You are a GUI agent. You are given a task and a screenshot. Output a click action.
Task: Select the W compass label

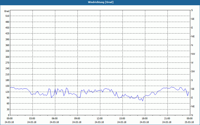pos(192,63)
